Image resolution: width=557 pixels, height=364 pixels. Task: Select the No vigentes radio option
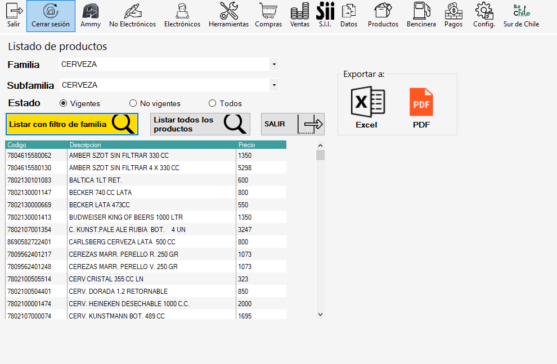click(133, 103)
